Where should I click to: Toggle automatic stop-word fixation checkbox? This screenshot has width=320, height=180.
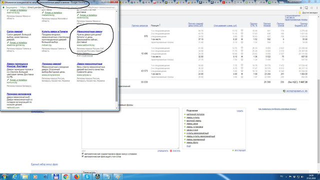82,156
